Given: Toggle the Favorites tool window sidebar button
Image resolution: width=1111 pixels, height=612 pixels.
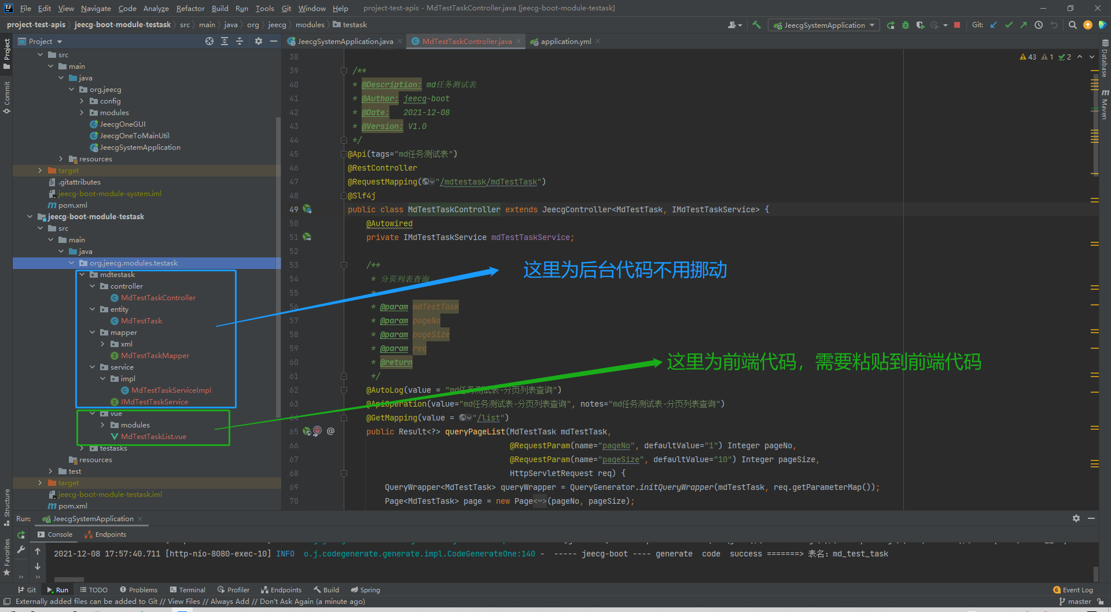Looking at the screenshot, I should [6, 557].
